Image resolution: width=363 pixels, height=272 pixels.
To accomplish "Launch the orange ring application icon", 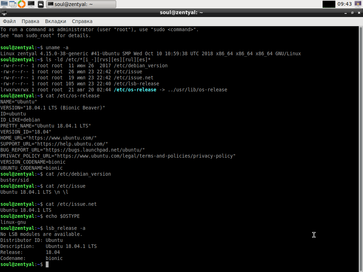I will 22,4.
